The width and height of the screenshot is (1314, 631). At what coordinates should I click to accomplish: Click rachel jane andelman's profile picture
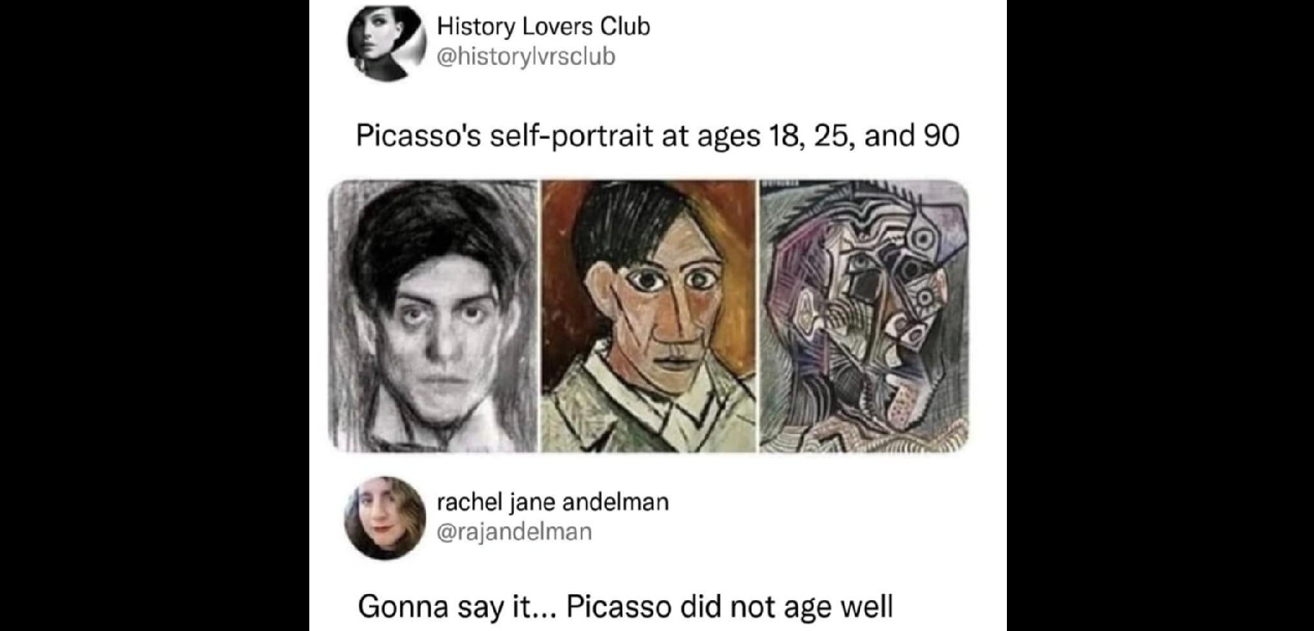pyautogui.click(x=385, y=517)
